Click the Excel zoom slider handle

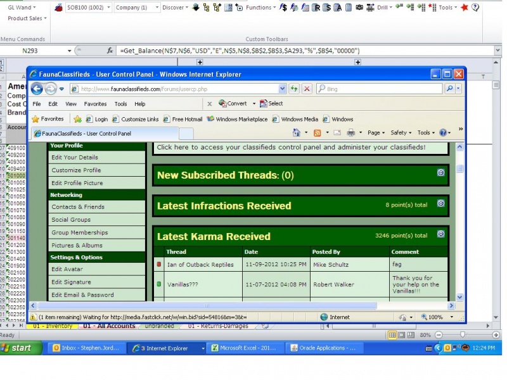tap(463, 335)
